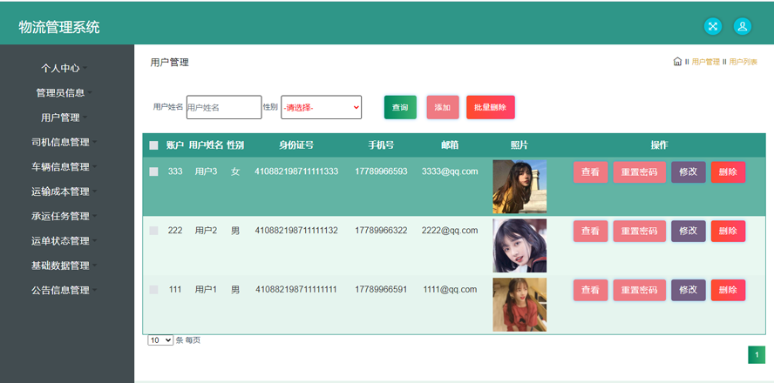The height and width of the screenshot is (383, 774).
Task: Click 查看 for 用户2
Action: [590, 232]
